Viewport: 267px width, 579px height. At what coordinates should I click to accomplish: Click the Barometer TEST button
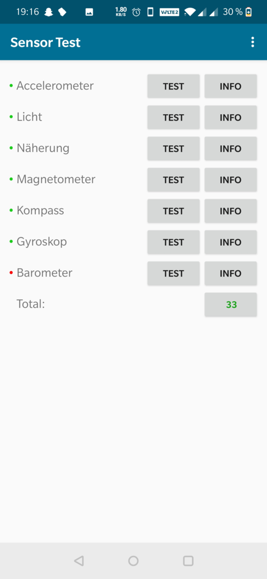tap(174, 273)
